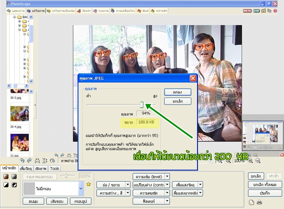The width and height of the screenshot is (284, 209).
Task: Click the help question mark icon
Action: [275, 11]
